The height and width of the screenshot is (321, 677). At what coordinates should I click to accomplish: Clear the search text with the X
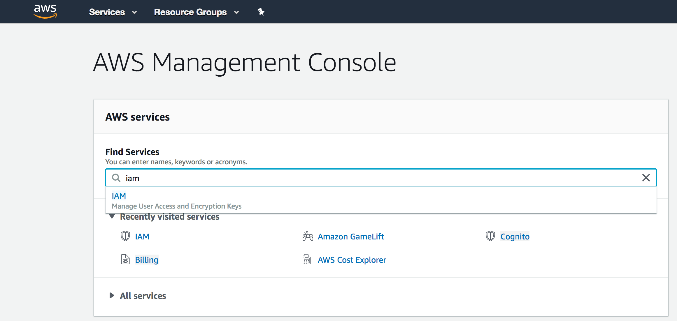pyautogui.click(x=646, y=178)
